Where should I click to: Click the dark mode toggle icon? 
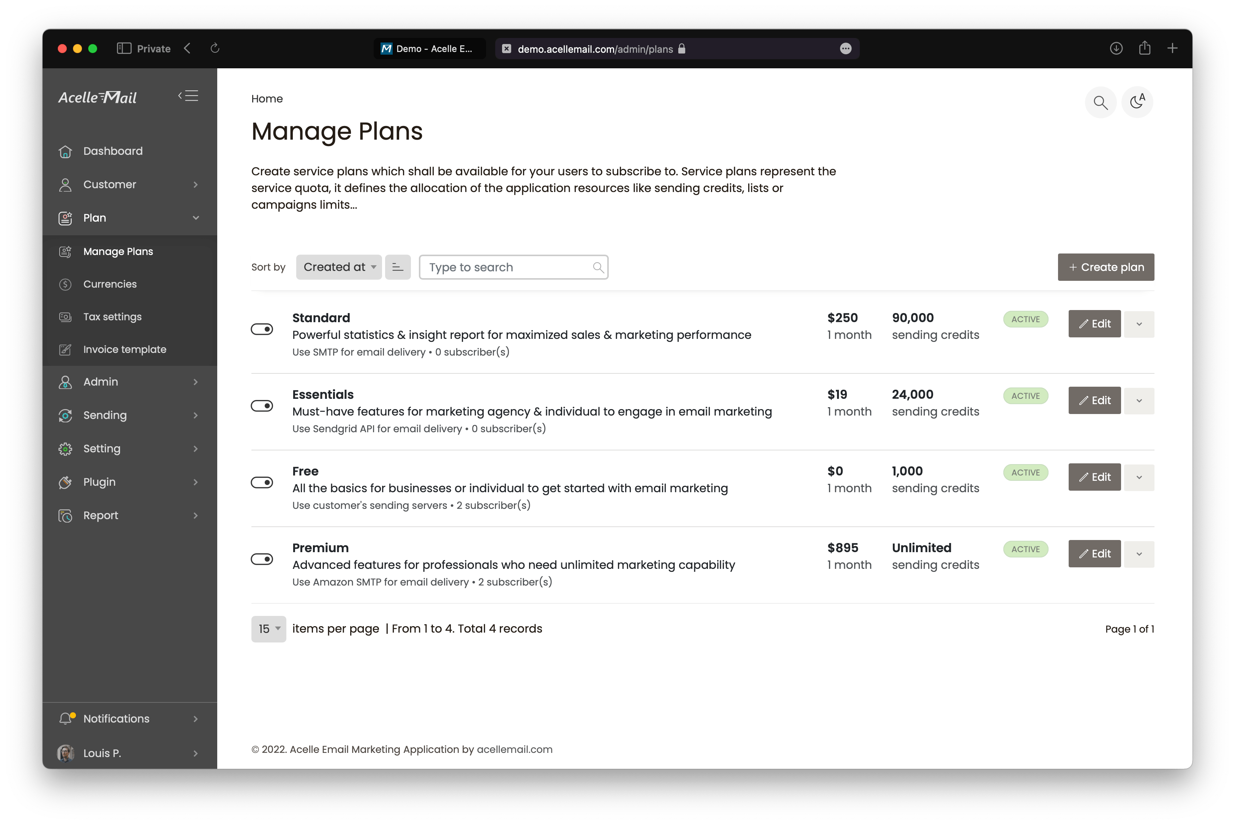1138,101
